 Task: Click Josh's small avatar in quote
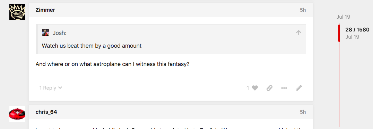point(45,33)
